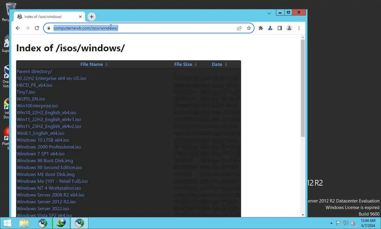Open the three-dot browser menu
Screen dimensions: 381x229
(x=299, y=28)
